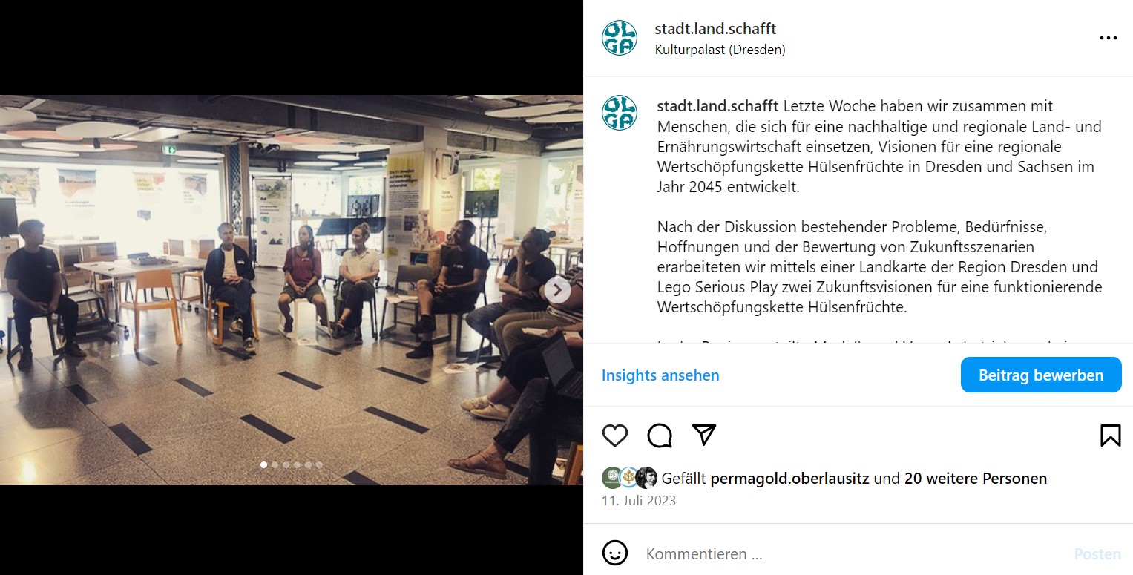The height and width of the screenshot is (575, 1133).
Task: Open Kulturpalast (Dresden) location link
Action: point(720,50)
